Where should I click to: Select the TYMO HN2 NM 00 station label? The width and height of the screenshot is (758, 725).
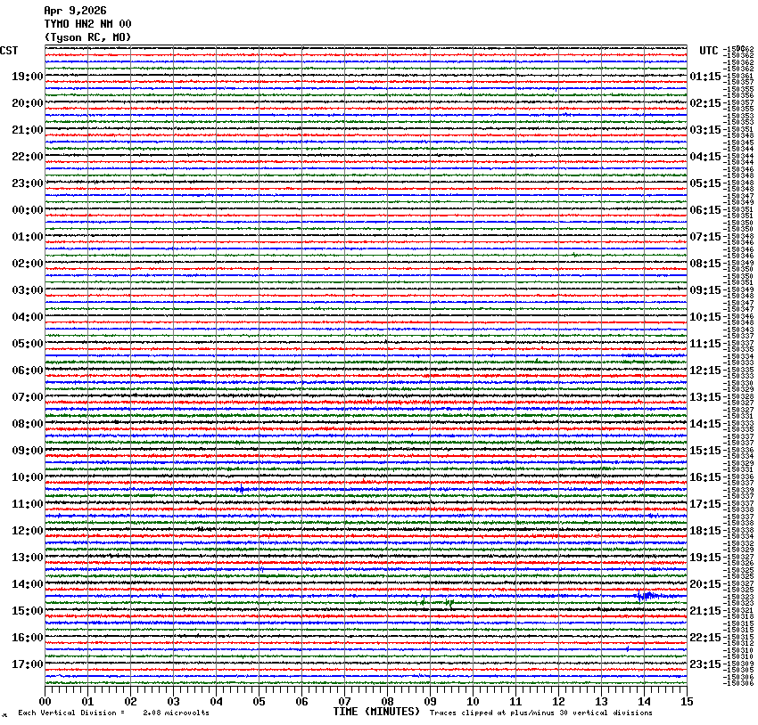[87, 24]
